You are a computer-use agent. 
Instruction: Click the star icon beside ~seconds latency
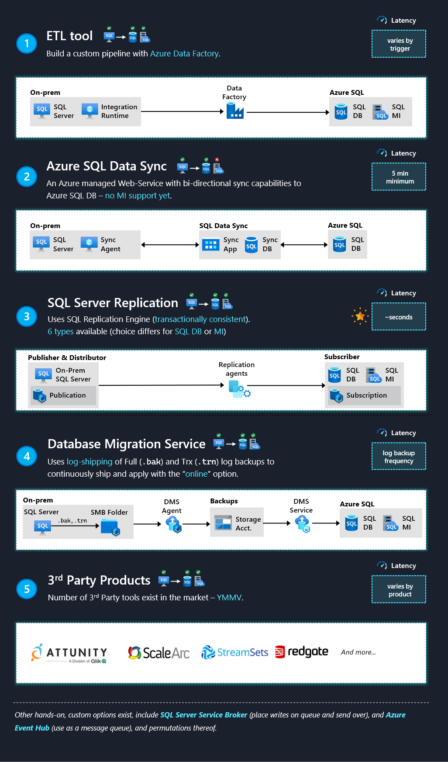coord(360,316)
